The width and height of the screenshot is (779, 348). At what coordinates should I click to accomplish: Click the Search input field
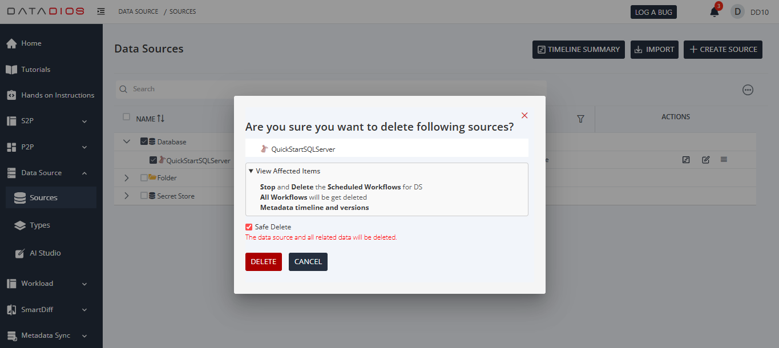pyautogui.click(x=331, y=89)
